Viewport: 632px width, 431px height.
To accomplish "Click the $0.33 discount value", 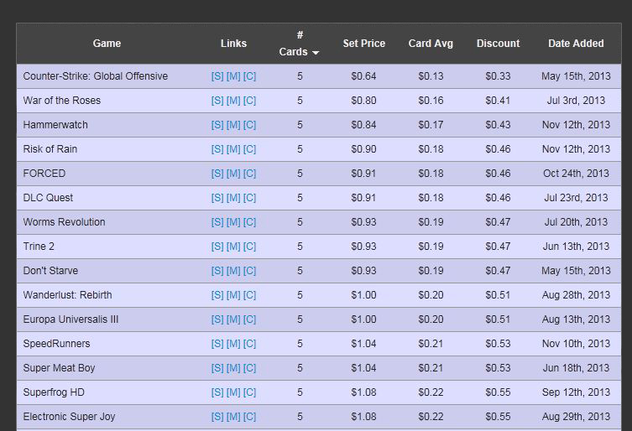I will click(x=498, y=76).
